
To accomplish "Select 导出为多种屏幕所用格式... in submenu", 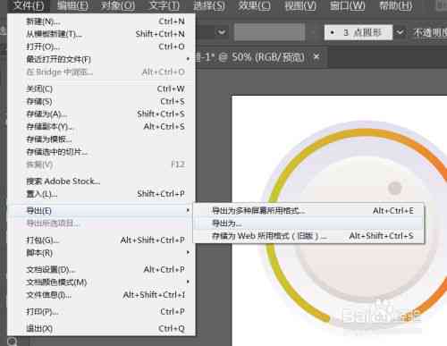I will click(308, 211).
